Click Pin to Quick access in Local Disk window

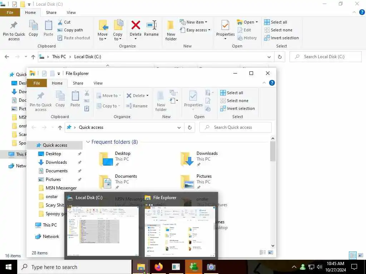pos(14,31)
